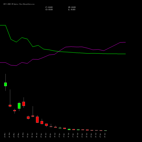This screenshot has height=142, width=142.
Task: Click the red candlestick above 30 Mar
Action: pos(24,104)
